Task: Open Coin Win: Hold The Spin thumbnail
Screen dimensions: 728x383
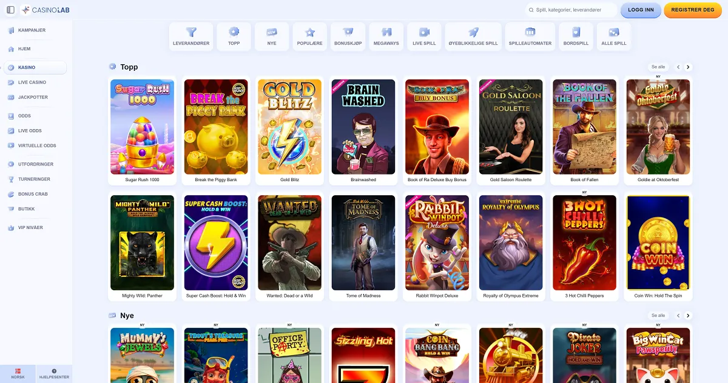Action: (x=658, y=242)
